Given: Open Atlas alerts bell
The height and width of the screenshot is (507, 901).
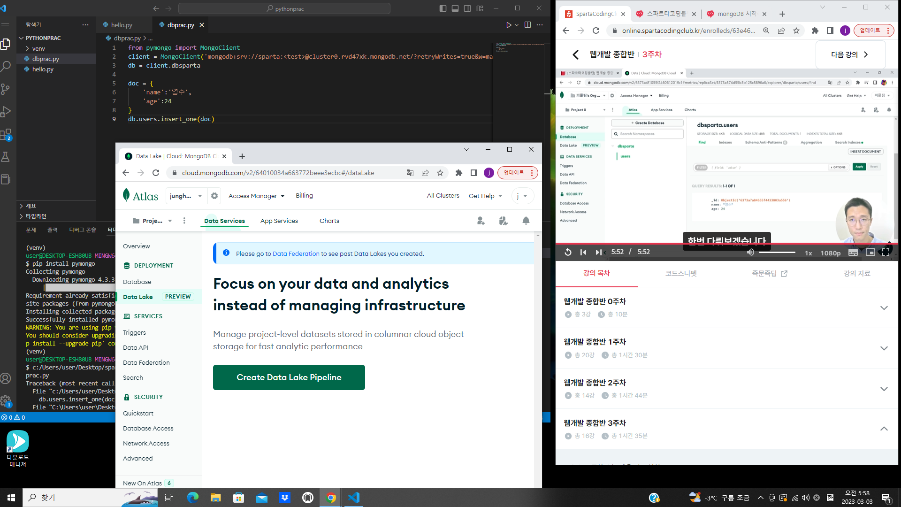Looking at the screenshot, I should coord(526,221).
